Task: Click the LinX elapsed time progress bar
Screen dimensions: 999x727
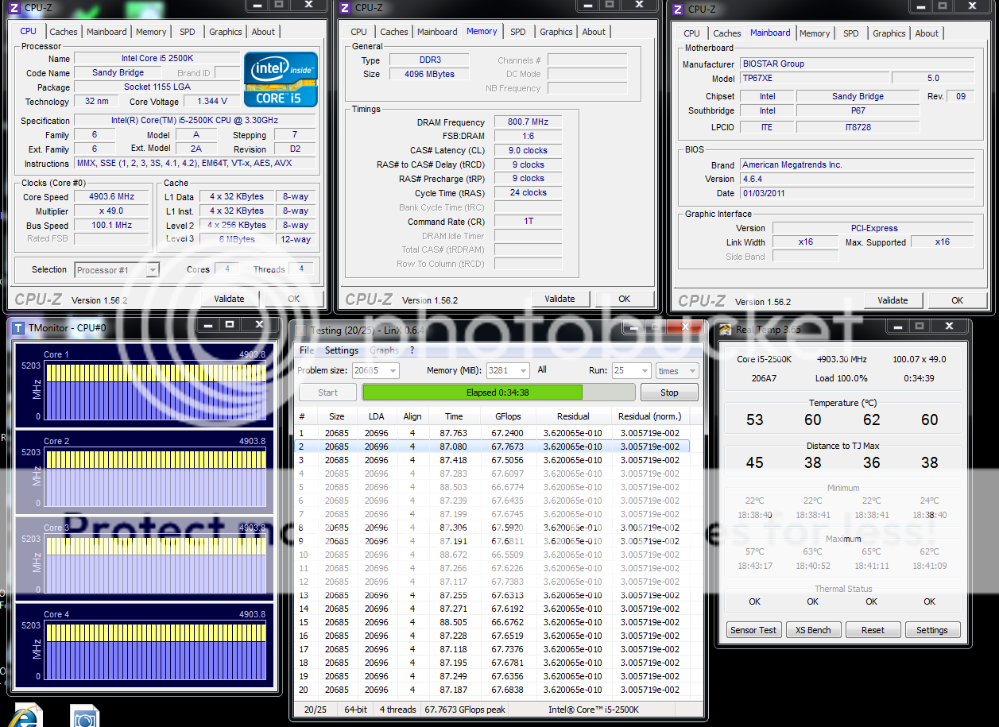Action: tap(498, 393)
